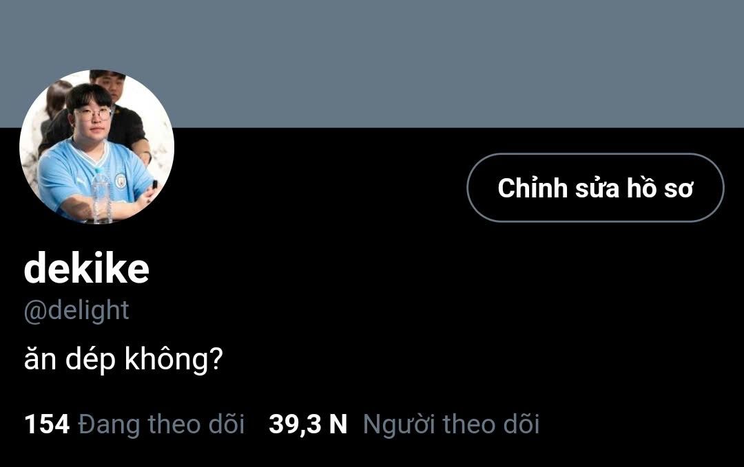Image resolution: width=744 pixels, height=467 pixels.
Task: View the circular profile avatar photo
Action: point(97,146)
